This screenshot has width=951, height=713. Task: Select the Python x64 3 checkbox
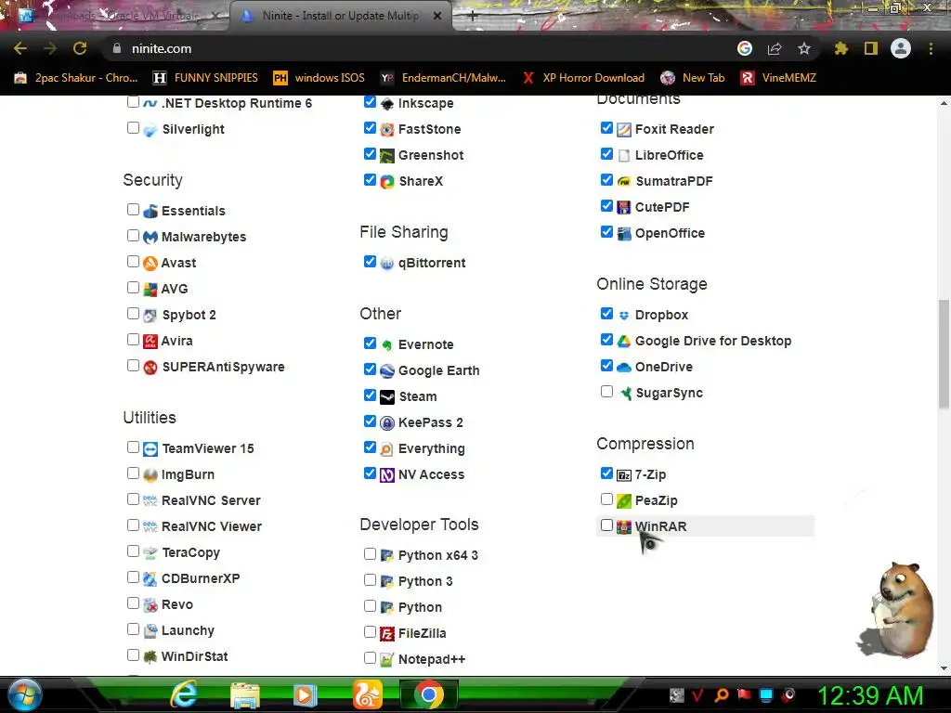coord(370,553)
